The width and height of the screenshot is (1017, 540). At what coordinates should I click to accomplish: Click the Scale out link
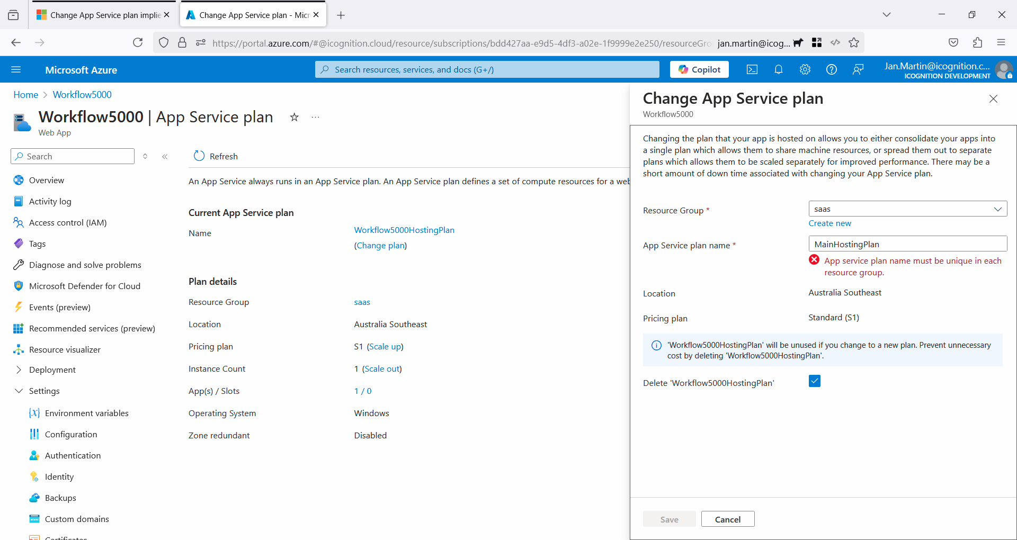tap(382, 369)
